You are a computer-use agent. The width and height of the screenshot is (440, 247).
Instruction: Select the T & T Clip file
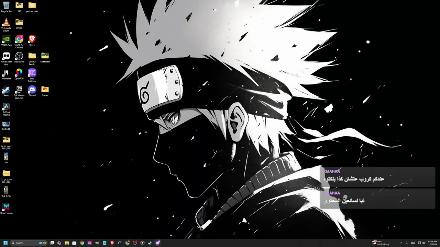(x=6, y=192)
